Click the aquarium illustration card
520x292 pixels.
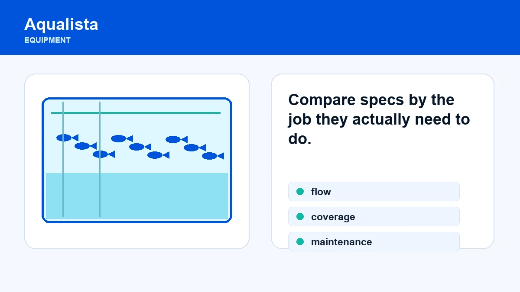click(137, 161)
